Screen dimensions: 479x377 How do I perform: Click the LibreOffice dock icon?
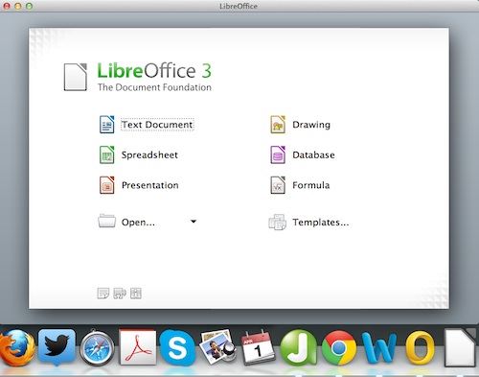click(460, 348)
